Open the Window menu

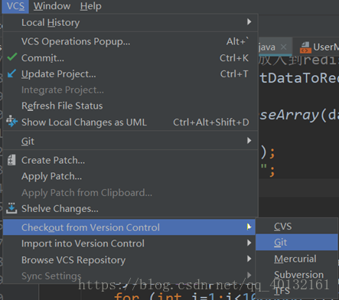coord(52,6)
